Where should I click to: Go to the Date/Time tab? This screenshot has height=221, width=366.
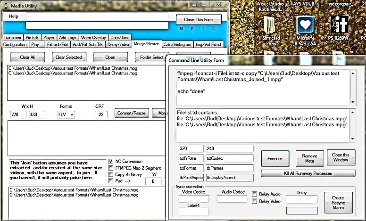(120, 38)
